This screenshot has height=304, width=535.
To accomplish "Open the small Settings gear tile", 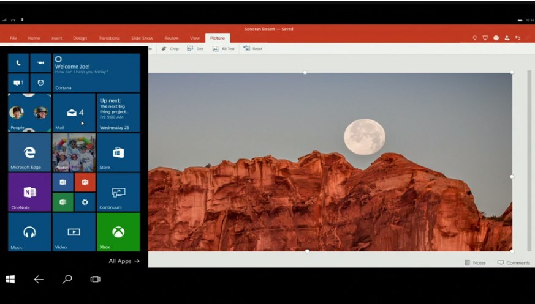I will click(85, 202).
